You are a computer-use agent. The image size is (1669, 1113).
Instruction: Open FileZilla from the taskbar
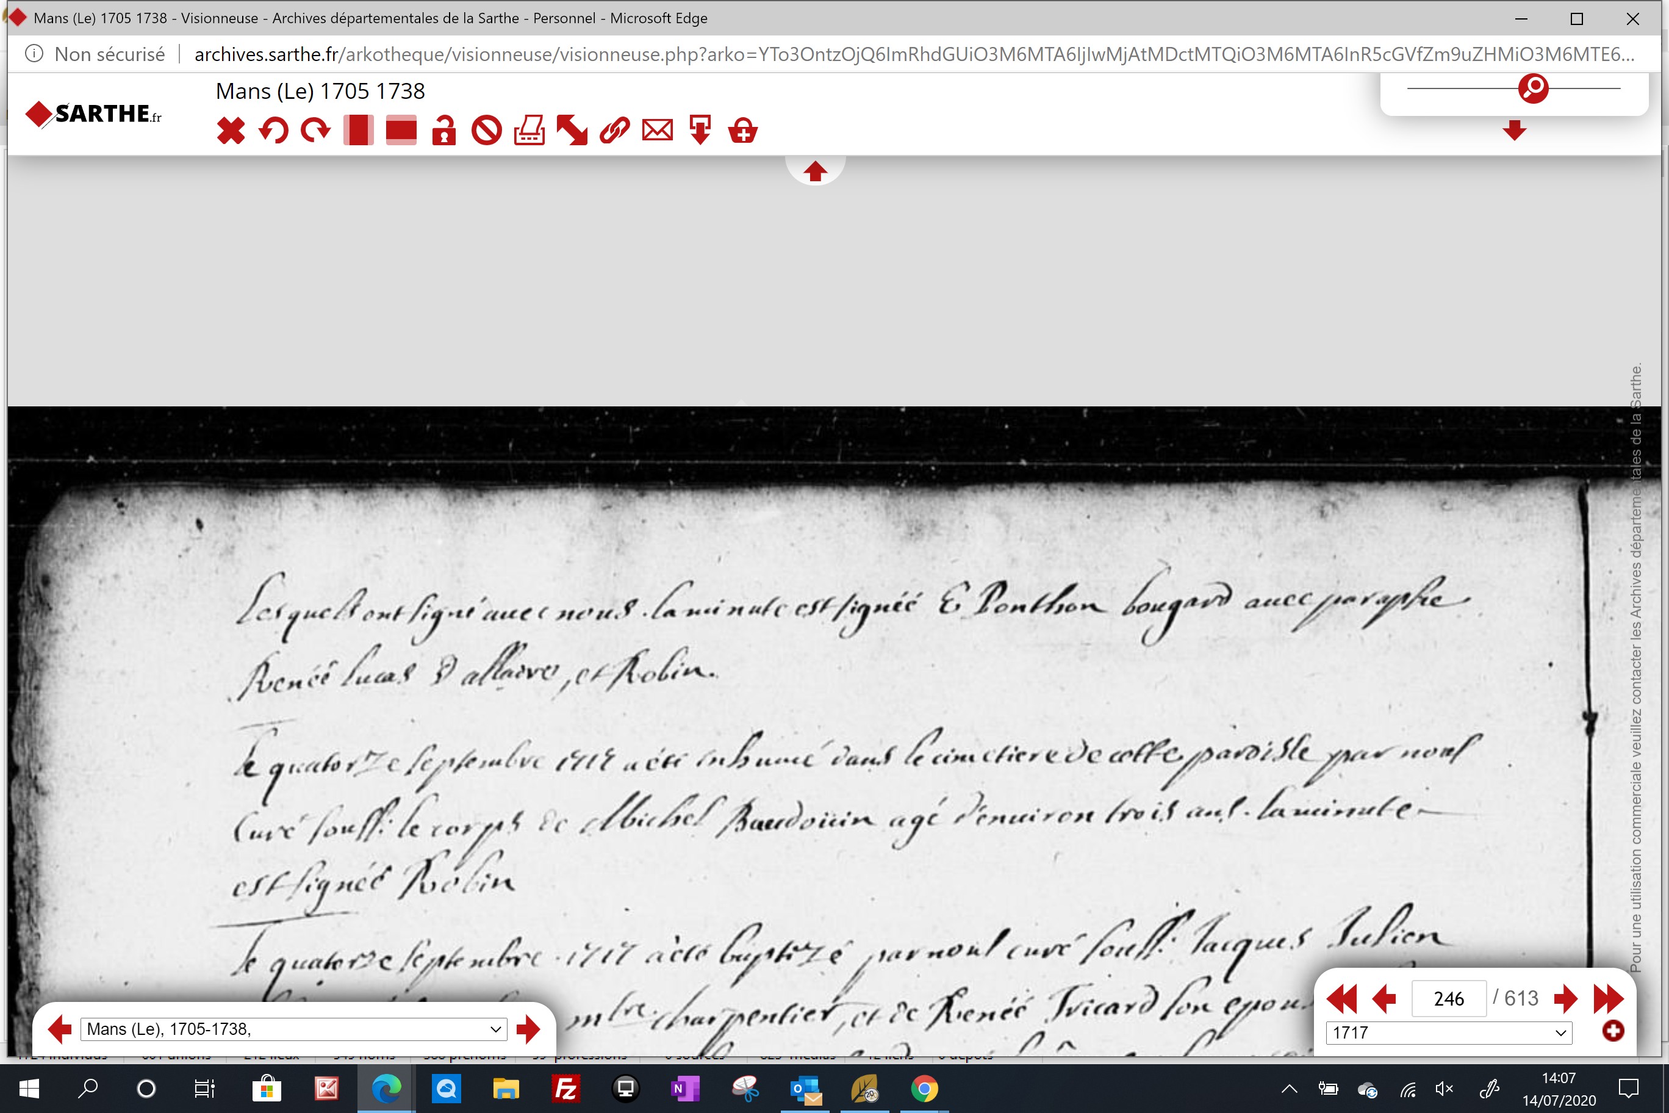(x=565, y=1089)
